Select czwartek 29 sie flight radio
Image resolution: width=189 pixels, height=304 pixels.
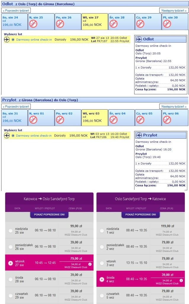click(10, 296)
